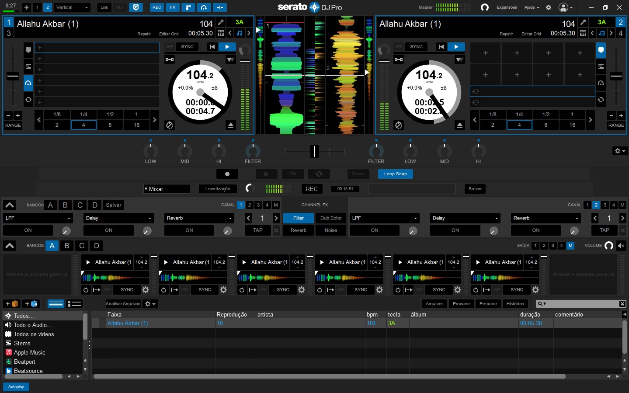629x393 pixels.
Task: Turn on left Delay effect ON button
Action: pyautogui.click(x=108, y=230)
